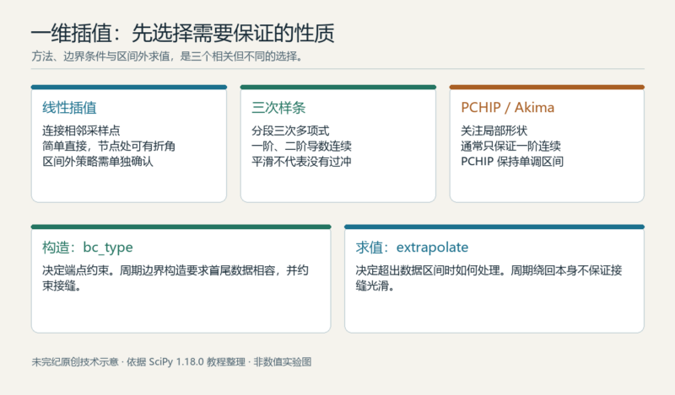Click the text 一阶、二阶导数连续
Image resolution: width=675 pixels, height=395 pixels.
(x=301, y=146)
